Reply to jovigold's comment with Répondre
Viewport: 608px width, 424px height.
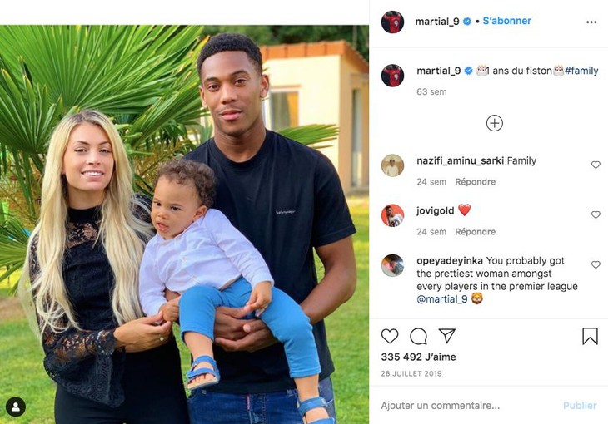475,232
